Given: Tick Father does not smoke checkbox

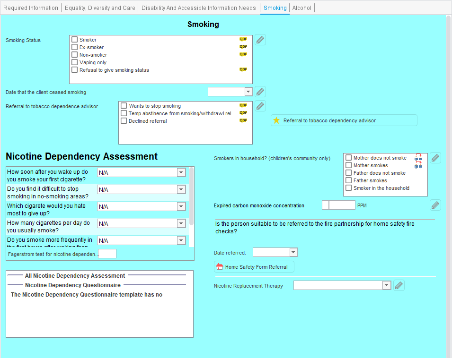Looking at the screenshot, I should (348, 172).
